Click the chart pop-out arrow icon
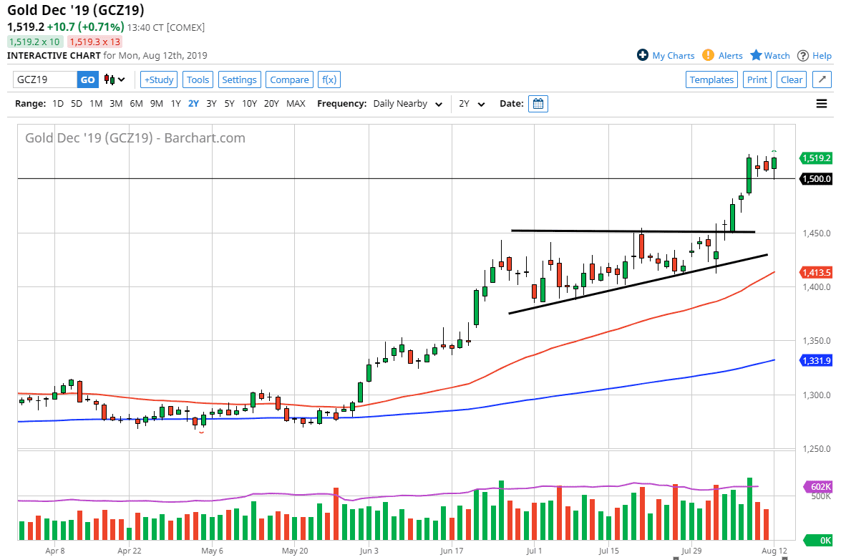This screenshot has height=560, width=841. [x=822, y=79]
